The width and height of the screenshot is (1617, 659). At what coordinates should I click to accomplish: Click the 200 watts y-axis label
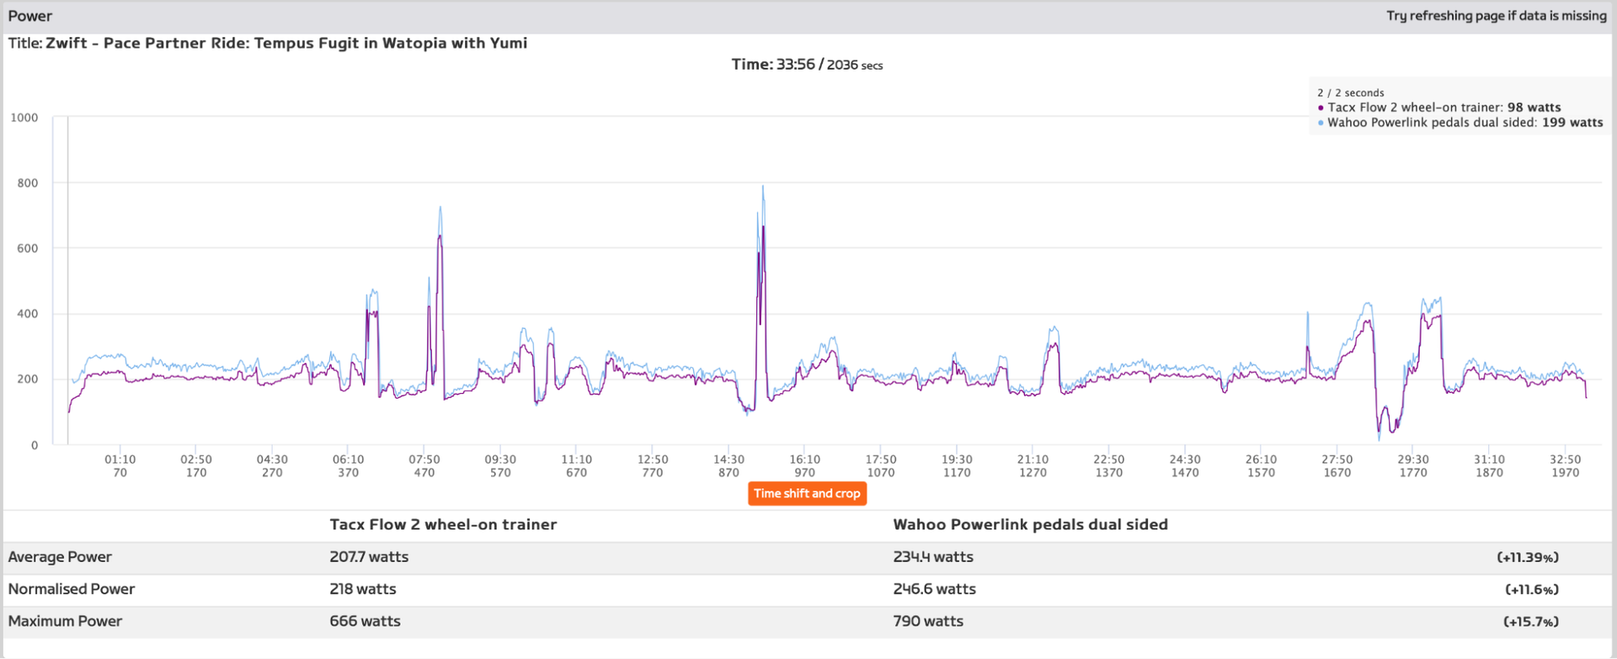(28, 380)
